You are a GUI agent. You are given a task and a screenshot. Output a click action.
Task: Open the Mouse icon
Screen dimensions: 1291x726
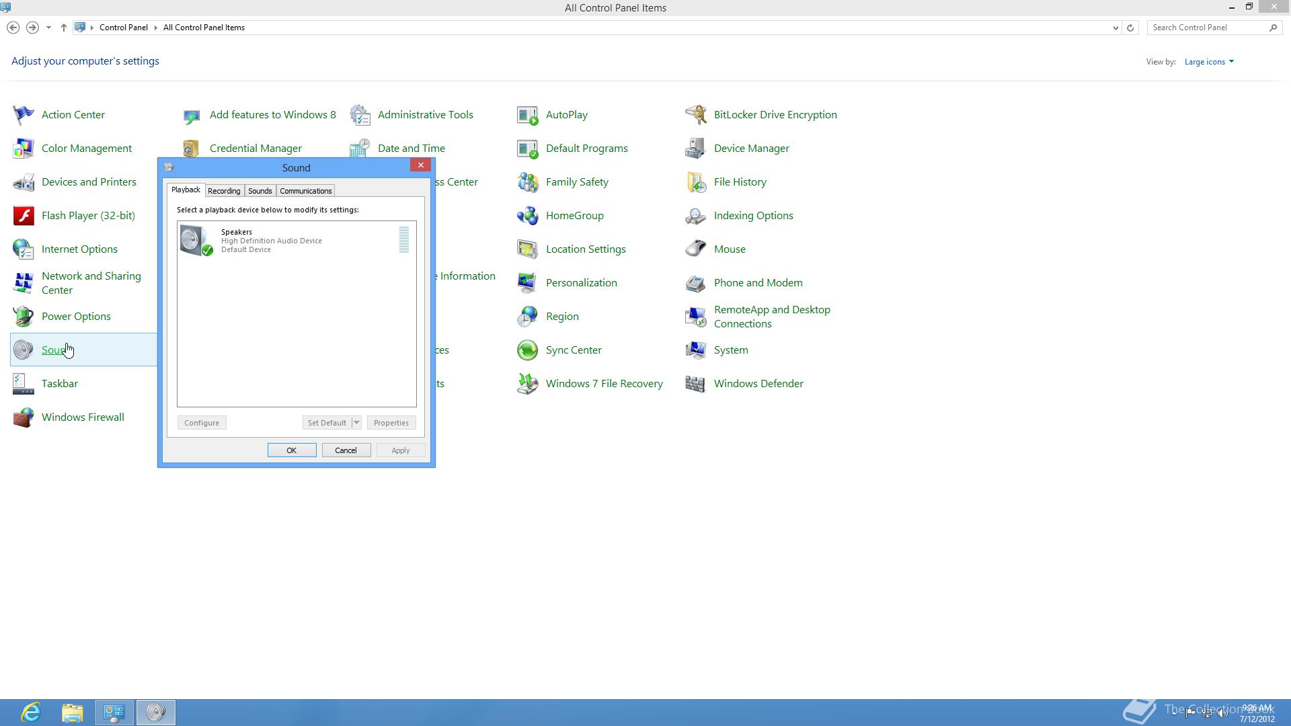click(696, 249)
